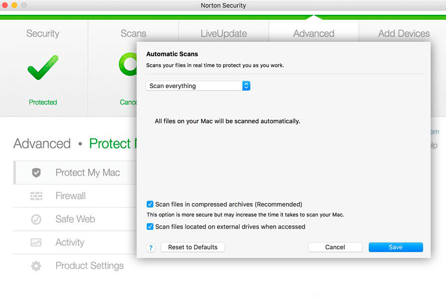Click the Safe Web checkmark circle icon
The width and height of the screenshot is (446, 297).
tap(36, 219)
